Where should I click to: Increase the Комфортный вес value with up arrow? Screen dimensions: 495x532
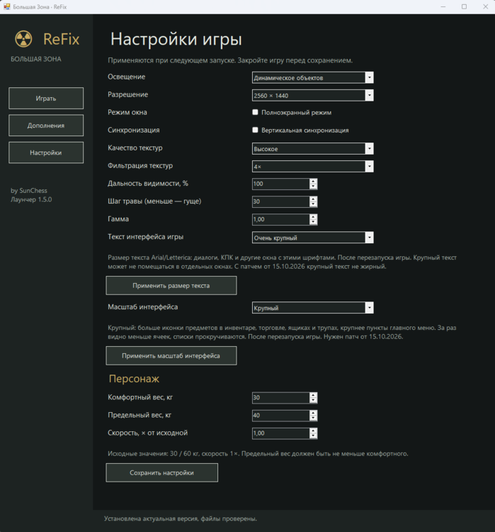click(314, 395)
